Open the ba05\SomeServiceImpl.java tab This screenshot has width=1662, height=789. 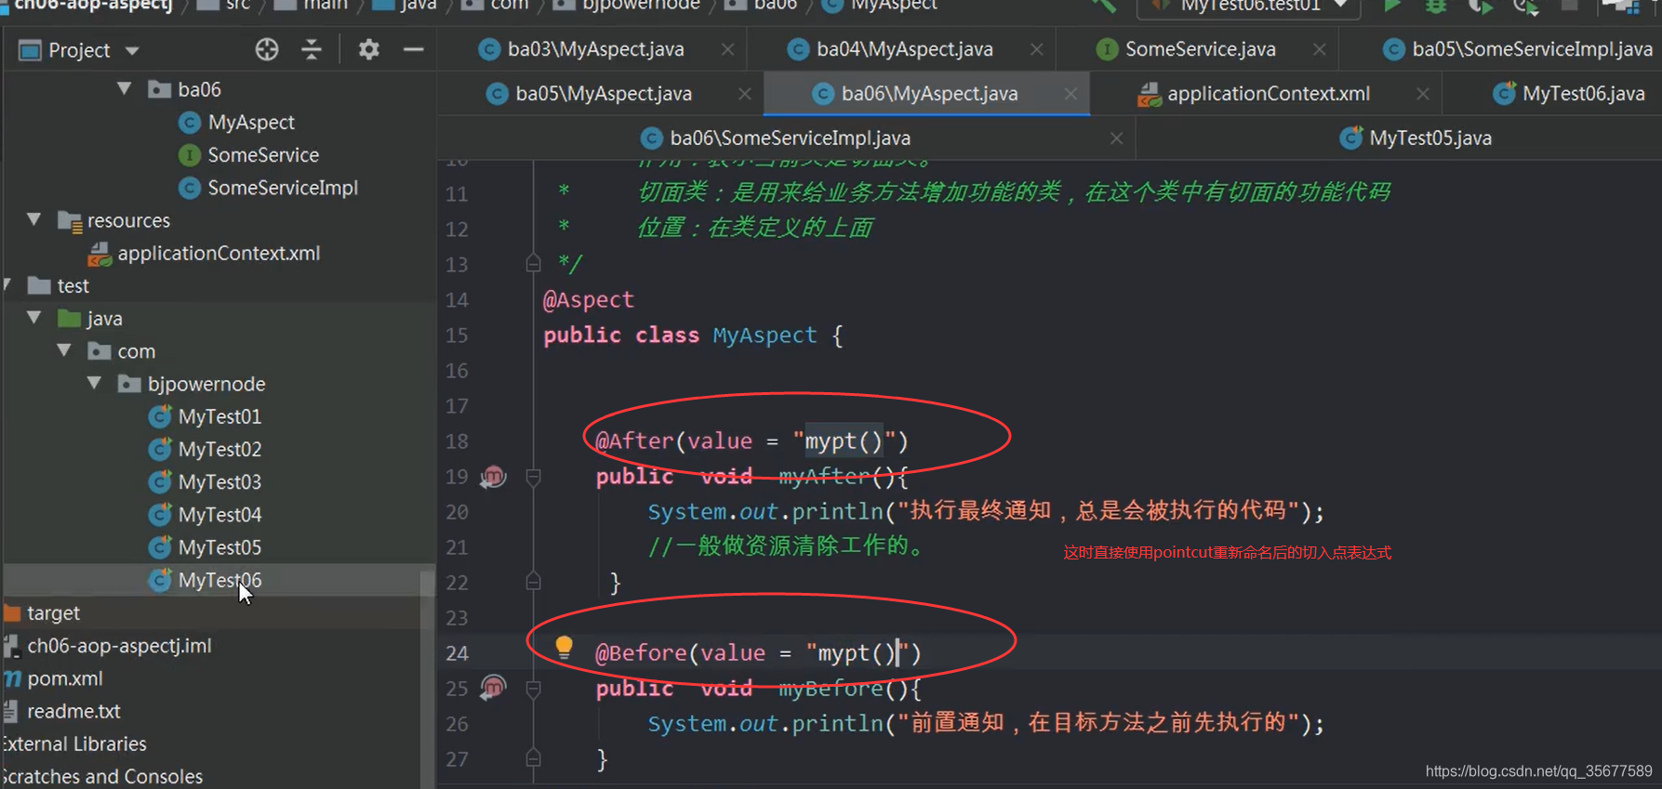click(1518, 49)
